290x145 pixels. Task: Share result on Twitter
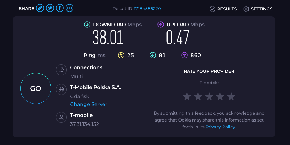(x=50, y=8)
